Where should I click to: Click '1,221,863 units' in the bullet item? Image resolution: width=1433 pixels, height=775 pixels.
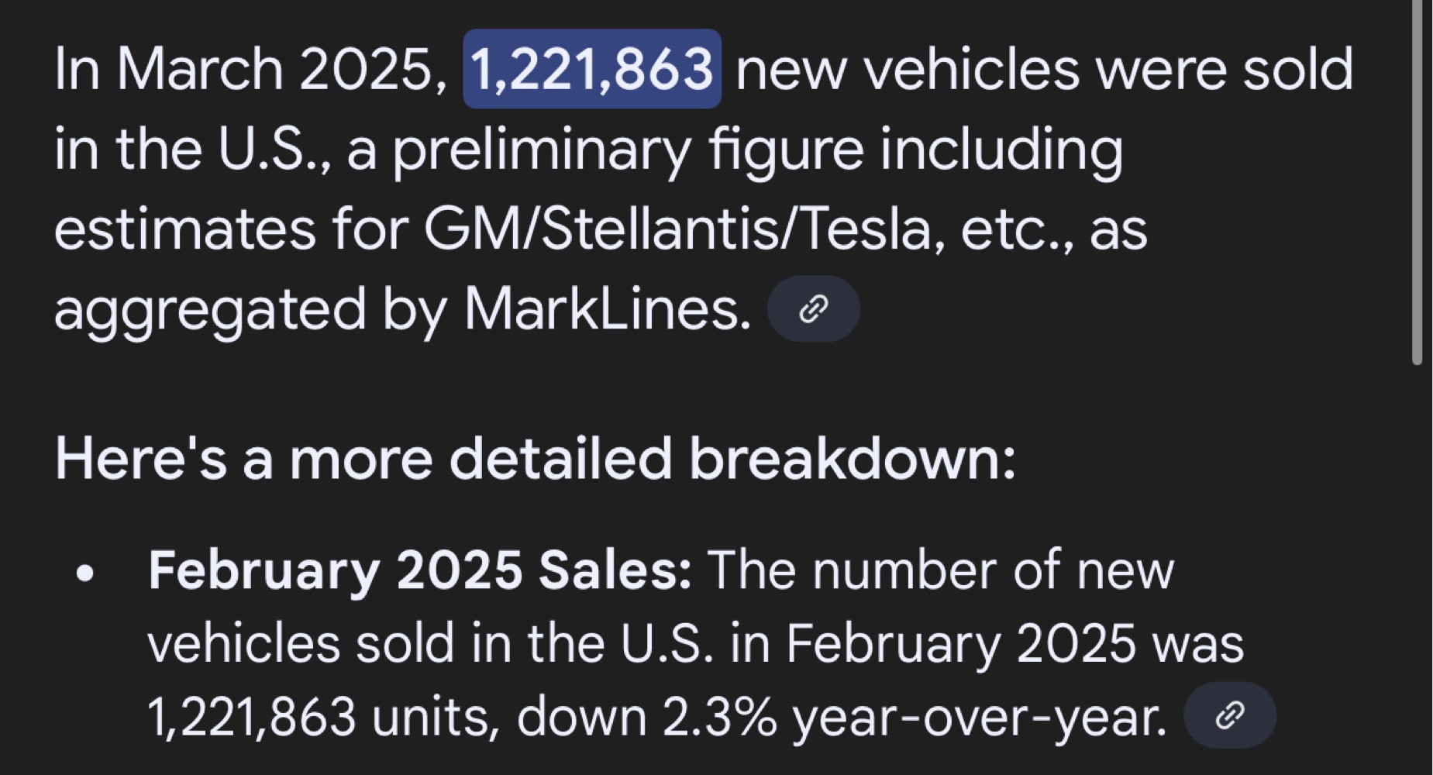pos(319,717)
